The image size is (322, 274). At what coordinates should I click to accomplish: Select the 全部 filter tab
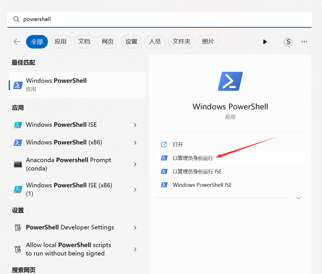click(37, 42)
